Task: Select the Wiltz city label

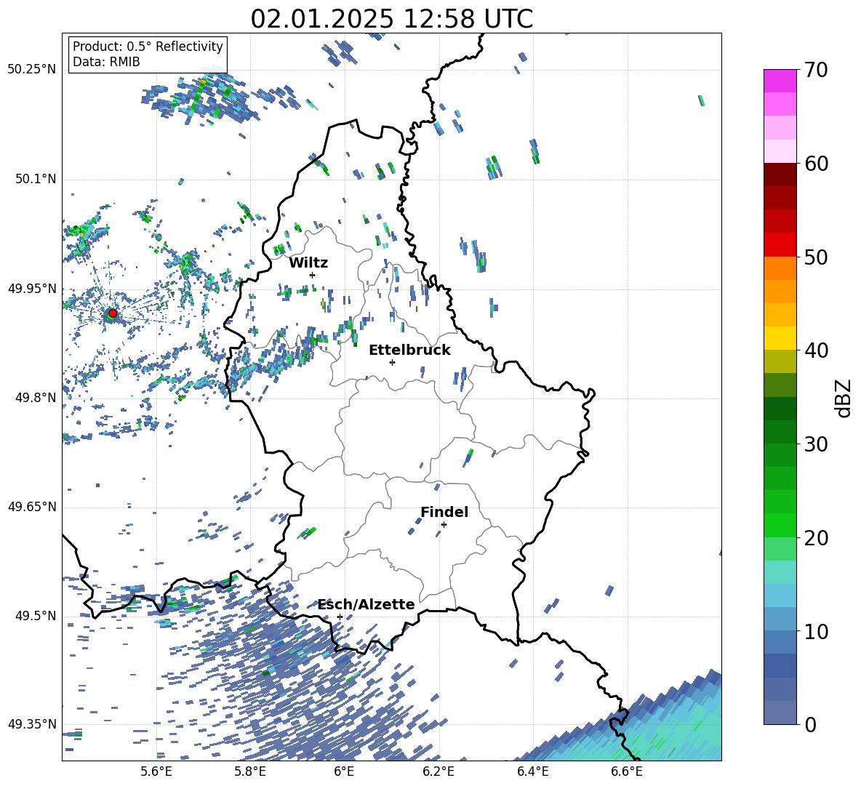Action: (x=308, y=263)
